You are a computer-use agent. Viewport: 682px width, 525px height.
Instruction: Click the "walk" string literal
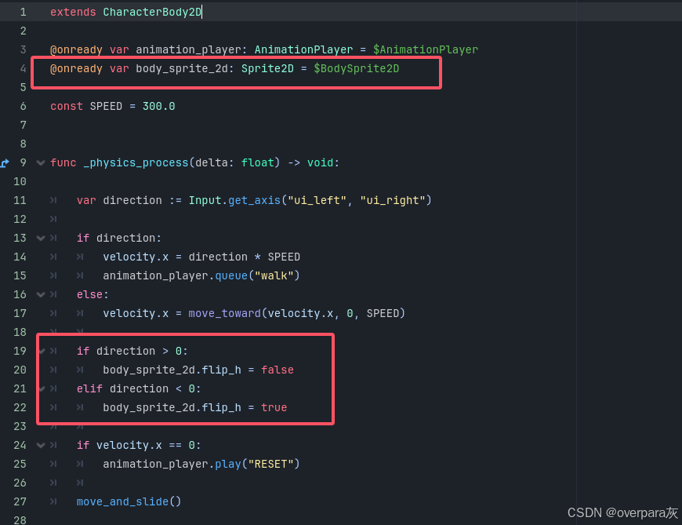tap(274, 275)
